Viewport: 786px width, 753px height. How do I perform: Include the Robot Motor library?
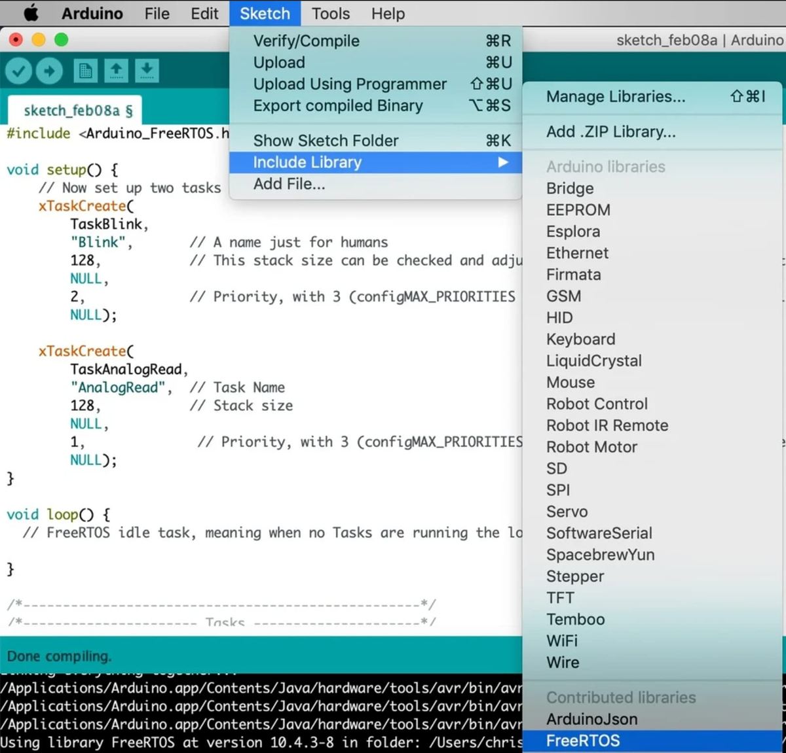[652, 447]
